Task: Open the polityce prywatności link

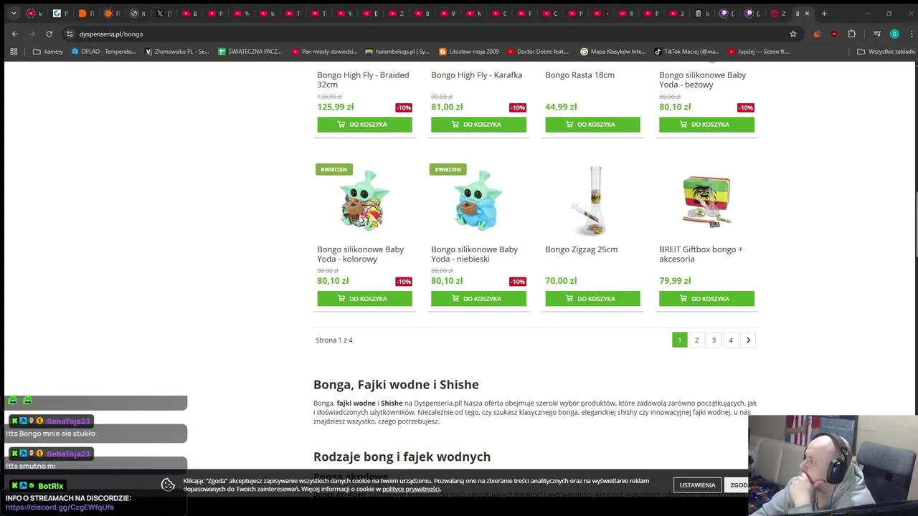Action: (x=411, y=489)
